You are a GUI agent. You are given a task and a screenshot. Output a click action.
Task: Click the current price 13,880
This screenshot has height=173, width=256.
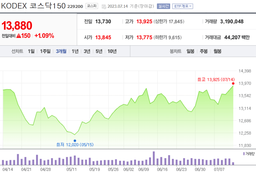(17, 26)
